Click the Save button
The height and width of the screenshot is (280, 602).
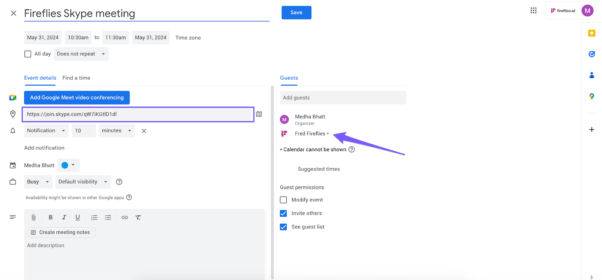point(296,12)
